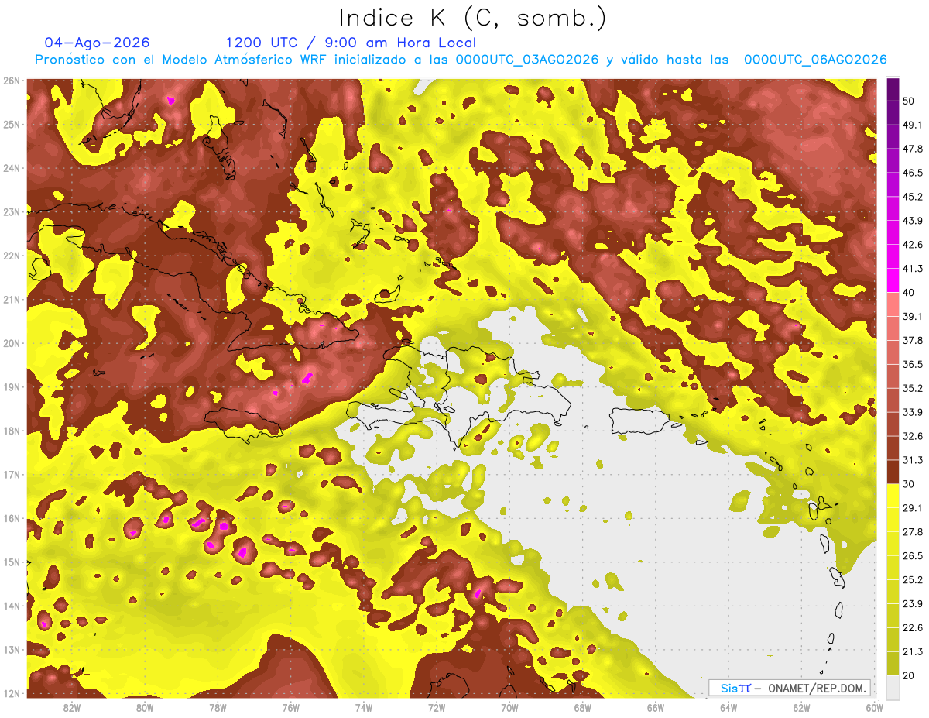Click the longitude axis label '62W'

pyautogui.click(x=801, y=707)
